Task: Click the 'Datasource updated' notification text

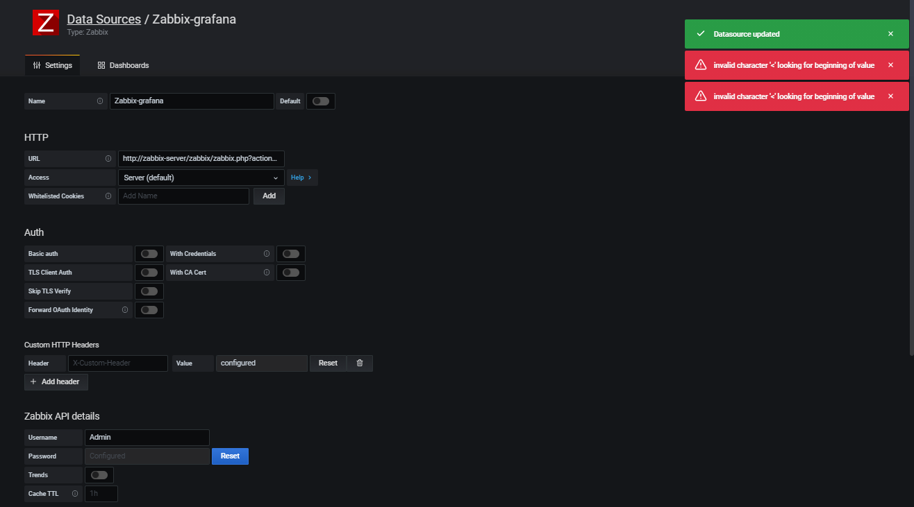Action: coord(747,34)
